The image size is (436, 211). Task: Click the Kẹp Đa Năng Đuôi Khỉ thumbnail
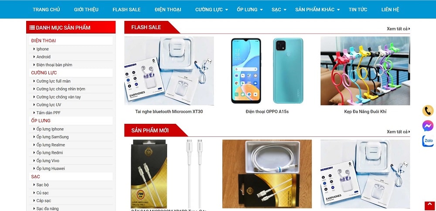(365, 71)
